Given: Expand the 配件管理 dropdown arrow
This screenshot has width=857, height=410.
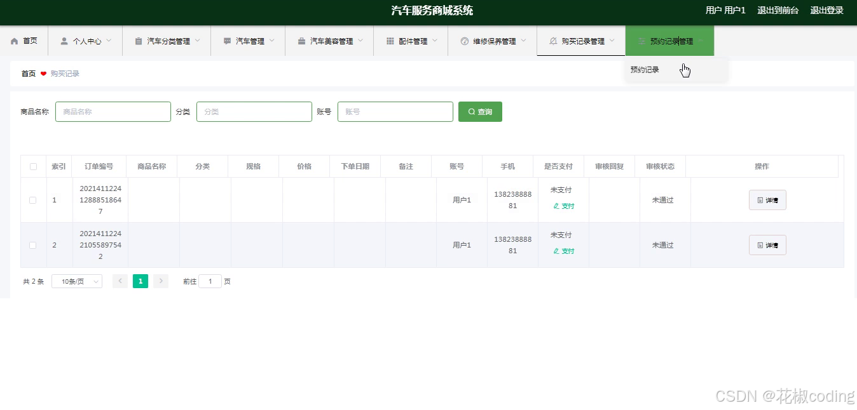Looking at the screenshot, I should (x=435, y=41).
